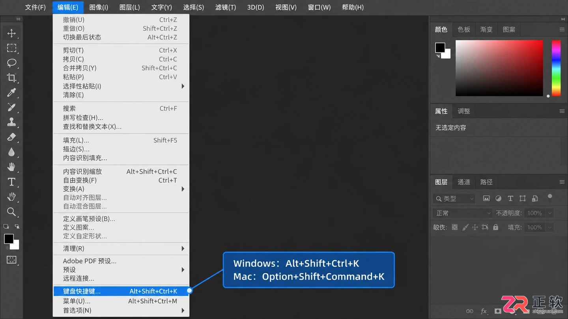This screenshot has height=319, width=568.
Task: Choose 自由变换(F) menu entry
Action: (x=121, y=180)
